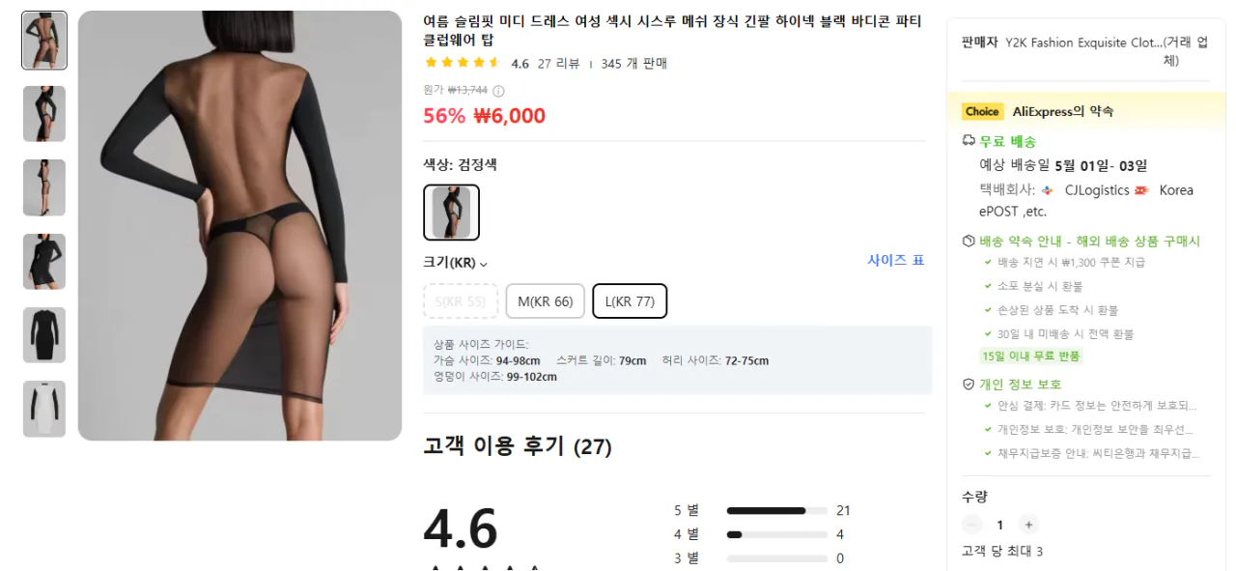Open the 사이즈 표 size chart link
Screen dimensions: 1236x571
[895, 261]
